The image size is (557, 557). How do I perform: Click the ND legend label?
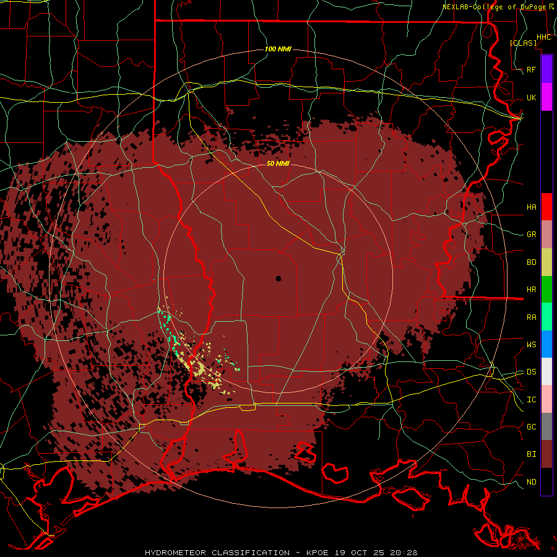point(531,482)
